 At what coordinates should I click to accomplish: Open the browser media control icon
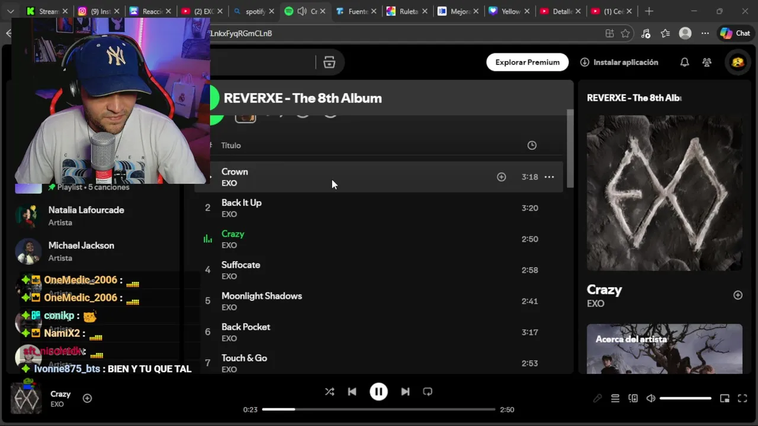[x=645, y=33]
